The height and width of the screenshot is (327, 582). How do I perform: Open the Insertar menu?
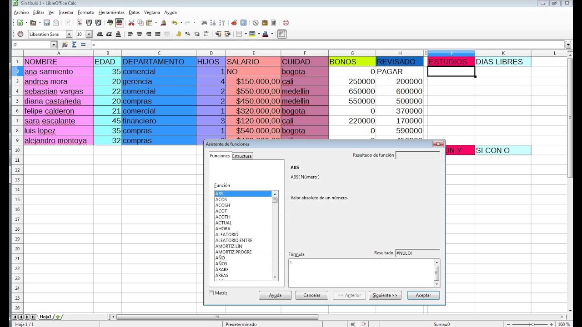[66, 12]
